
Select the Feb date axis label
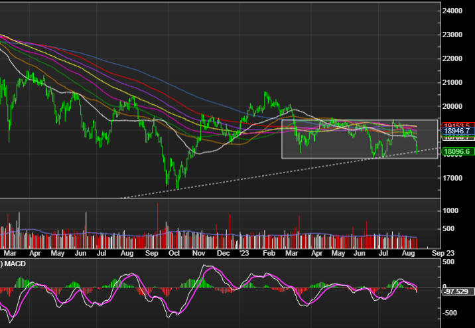pyautogui.click(x=269, y=254)
